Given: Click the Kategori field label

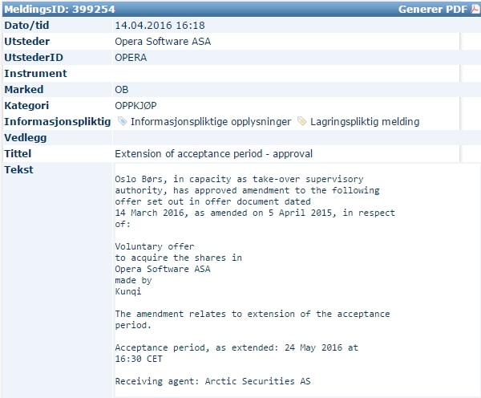Looking at the screenshot, I should 26,105.
